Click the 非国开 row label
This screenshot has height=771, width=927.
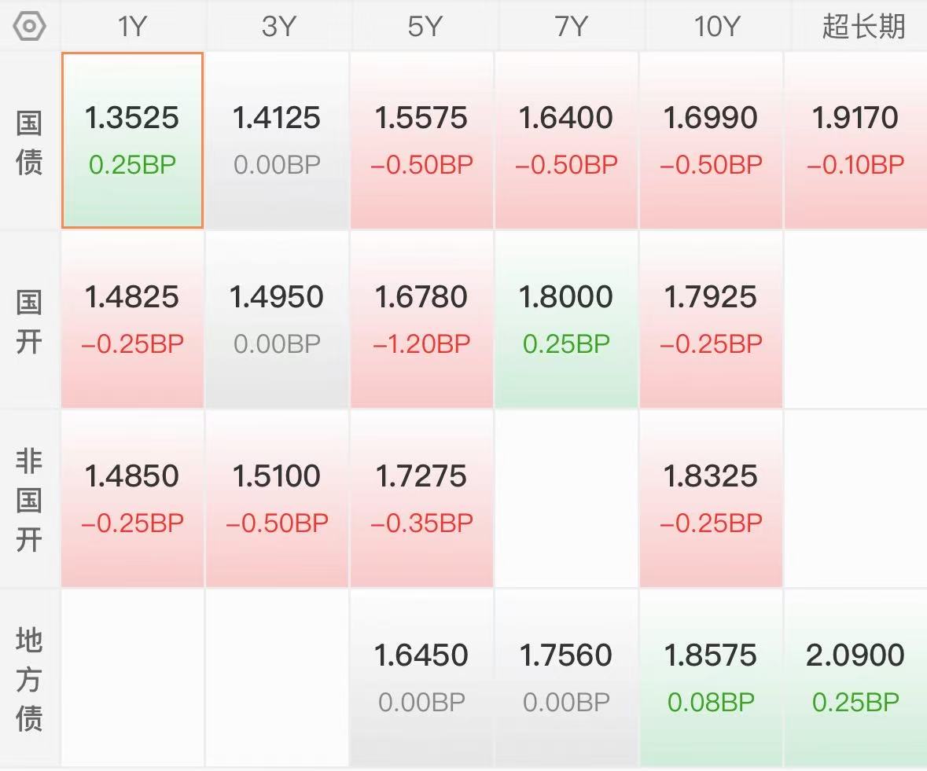pos(29,500)
